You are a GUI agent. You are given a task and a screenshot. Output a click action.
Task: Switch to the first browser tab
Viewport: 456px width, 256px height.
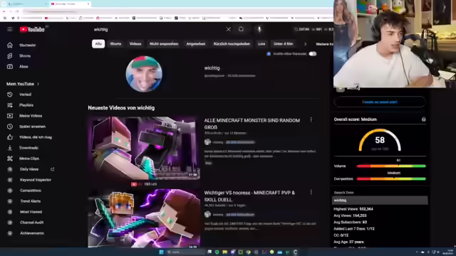tap(28, 4)
